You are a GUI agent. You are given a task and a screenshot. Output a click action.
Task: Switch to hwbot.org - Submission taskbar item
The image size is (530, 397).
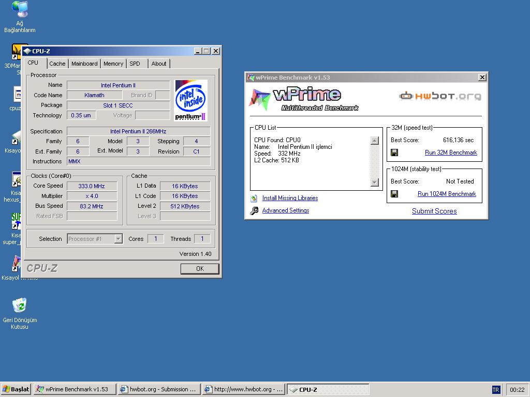(159, 389)
